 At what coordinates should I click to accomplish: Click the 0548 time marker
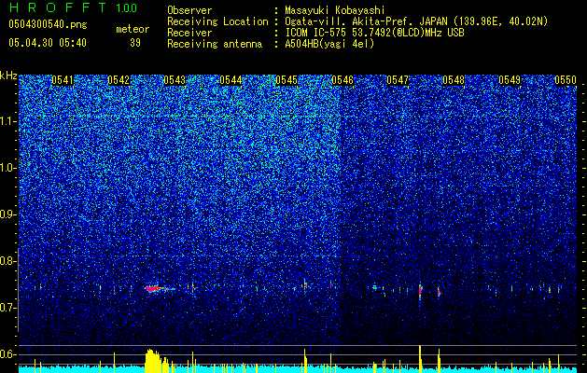454,80
